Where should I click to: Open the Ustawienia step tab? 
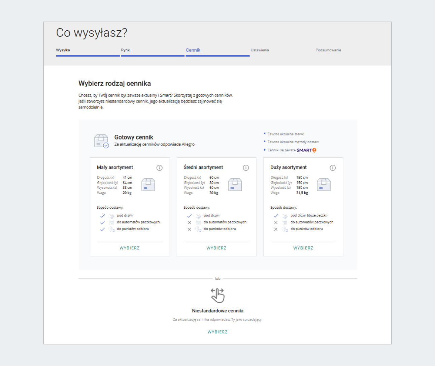click(260, 50)
